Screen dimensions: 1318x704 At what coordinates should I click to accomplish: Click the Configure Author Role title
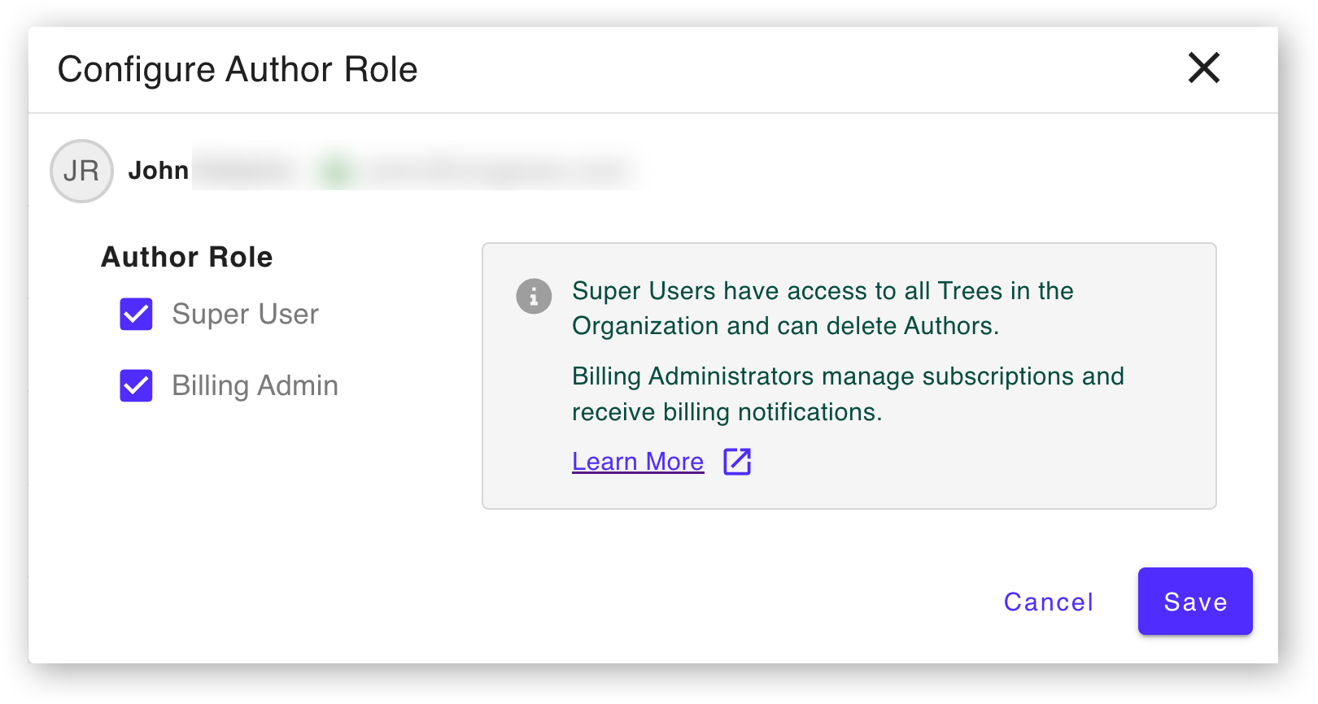pos(238,69)
